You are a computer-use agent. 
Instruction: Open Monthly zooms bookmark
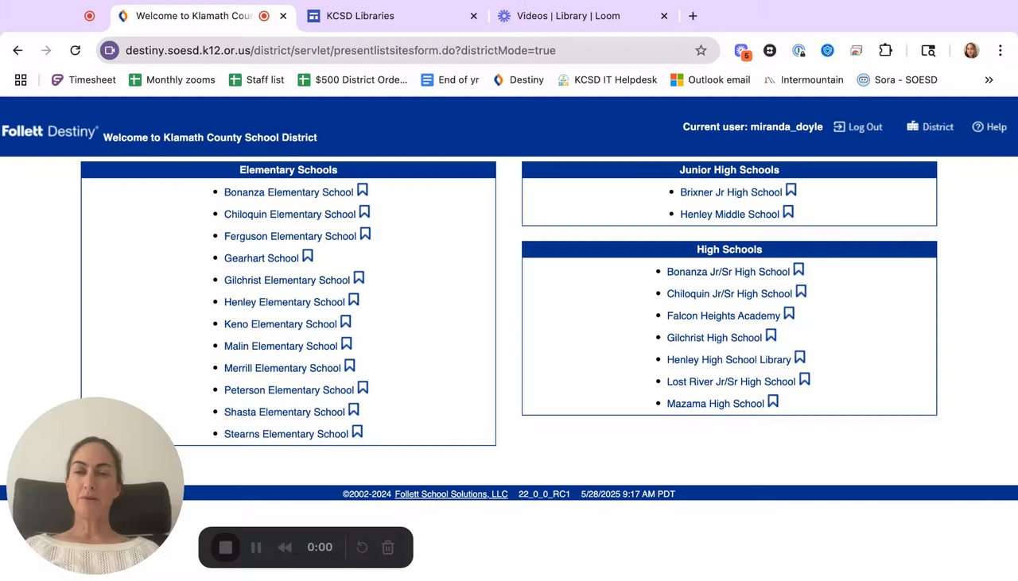click(x=172, y=79)
